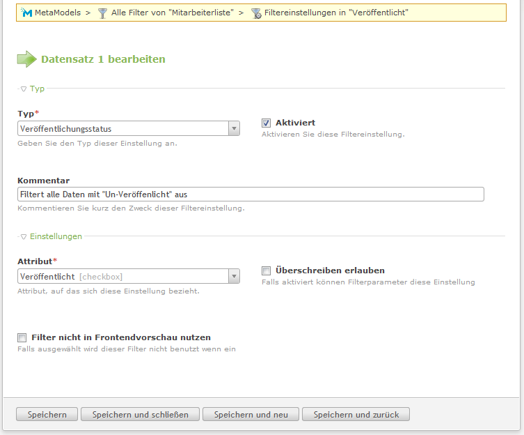Click the MetaModels logo icon in breadcrumb
Viewport: 524px width, 435px height.
tap(26, 13)
